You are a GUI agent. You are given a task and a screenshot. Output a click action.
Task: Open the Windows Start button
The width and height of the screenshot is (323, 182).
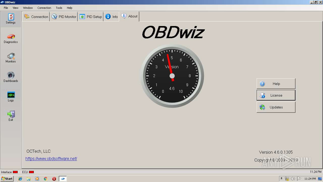[7, 179]
